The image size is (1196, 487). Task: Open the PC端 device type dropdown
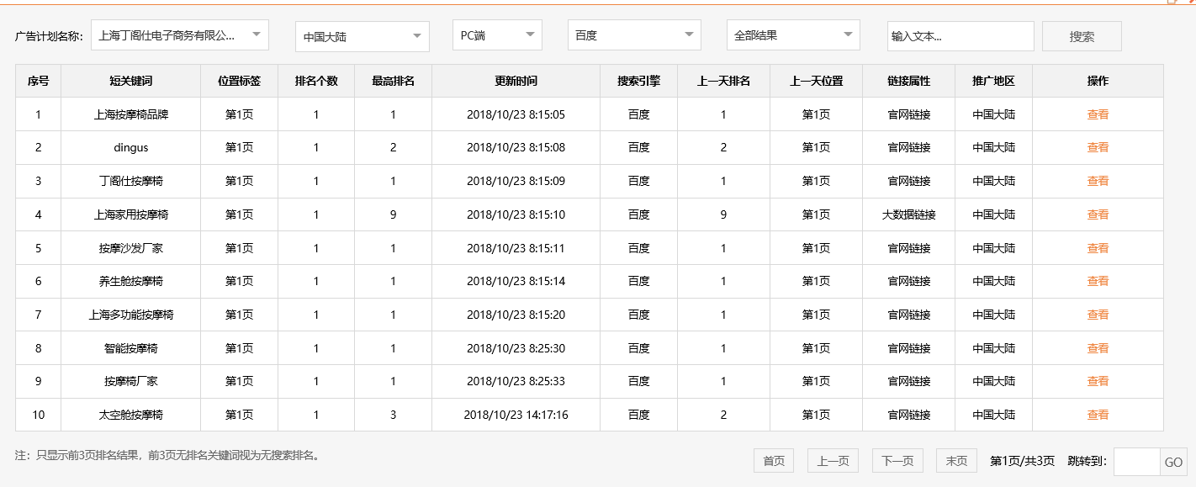pos(496,35)
